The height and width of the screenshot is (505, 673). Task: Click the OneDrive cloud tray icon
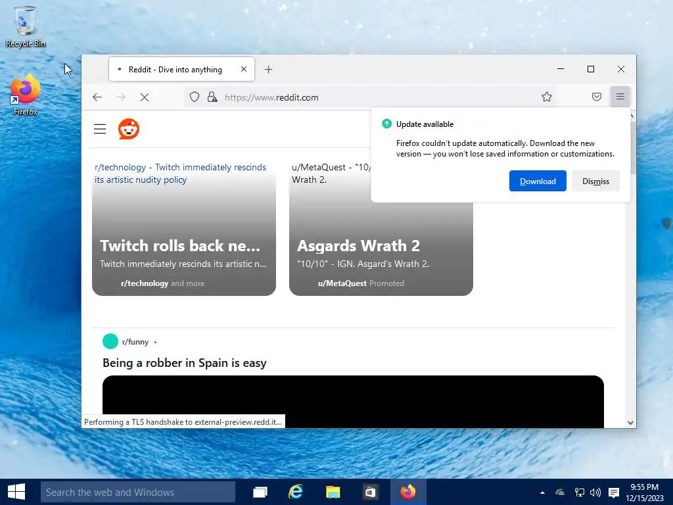click(x=560, y=493)
